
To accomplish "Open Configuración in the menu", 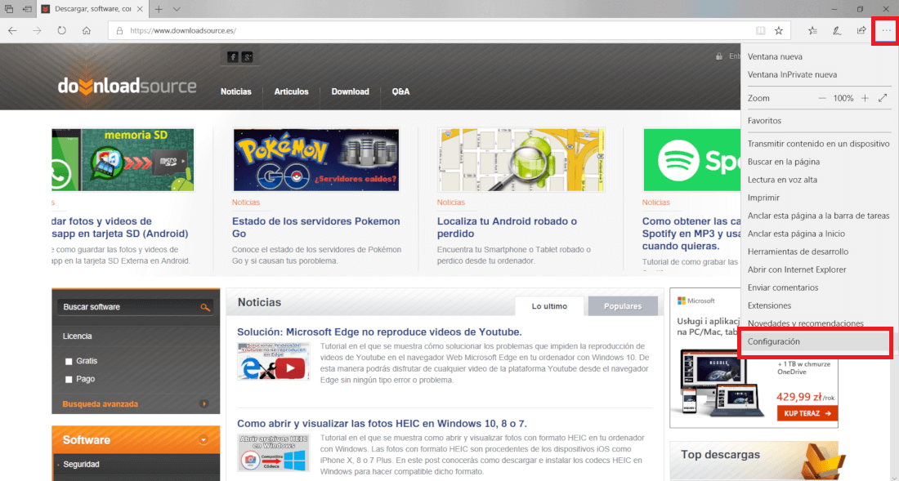I will pyautogui.click(x=816, y=342).
